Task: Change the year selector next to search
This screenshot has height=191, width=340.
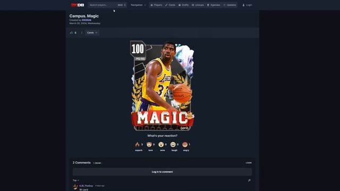Action: (122, 5)
